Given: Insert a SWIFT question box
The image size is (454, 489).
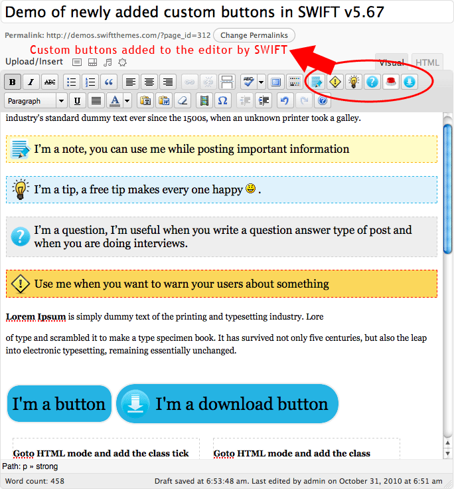Looking at the screenshot, I should click(372, 82).
